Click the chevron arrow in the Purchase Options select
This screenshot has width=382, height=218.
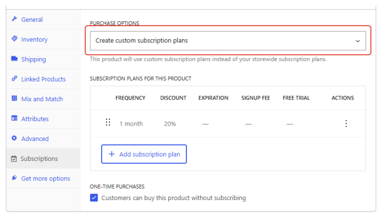coord(358,41)
